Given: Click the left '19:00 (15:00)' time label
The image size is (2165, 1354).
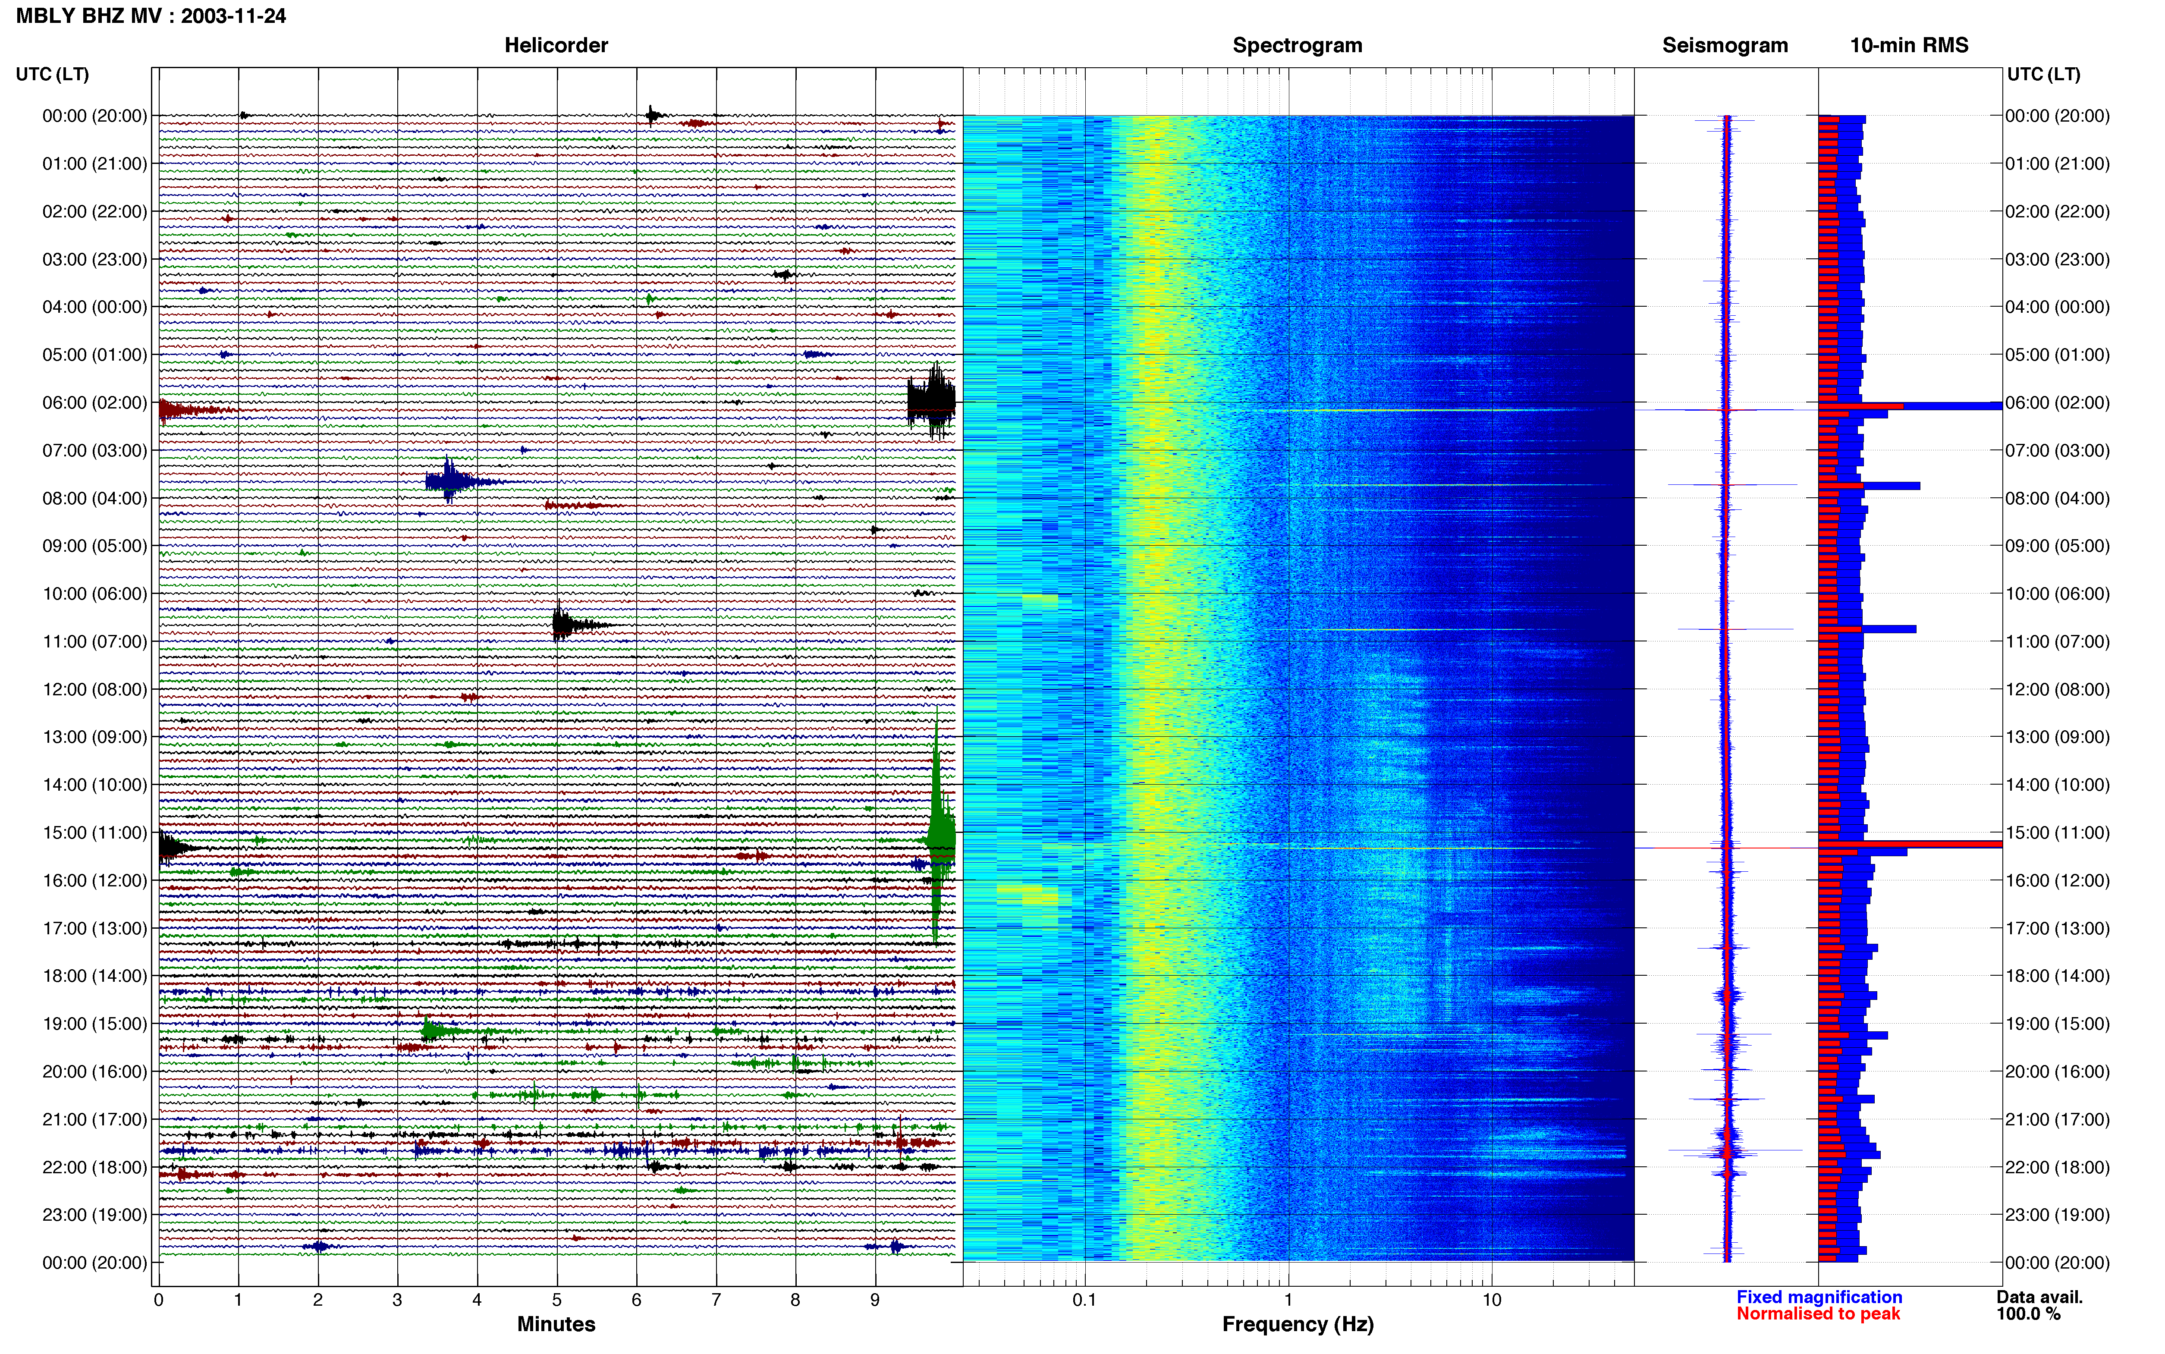Looking at the screenshot, I should tap(95, 1024).
